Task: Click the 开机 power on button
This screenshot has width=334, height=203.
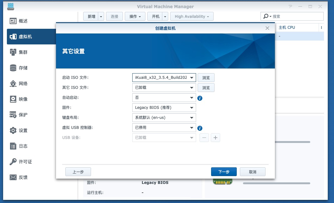Action: click(155, 16)
